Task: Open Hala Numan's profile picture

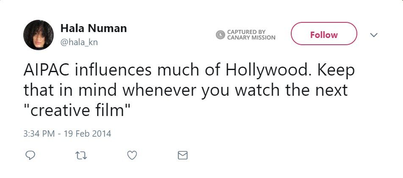Action: 39,35
